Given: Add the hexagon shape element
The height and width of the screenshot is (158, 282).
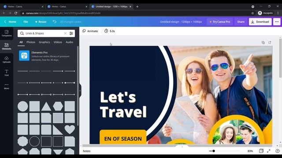Looking at the screenshot, I should coord(58,106).
